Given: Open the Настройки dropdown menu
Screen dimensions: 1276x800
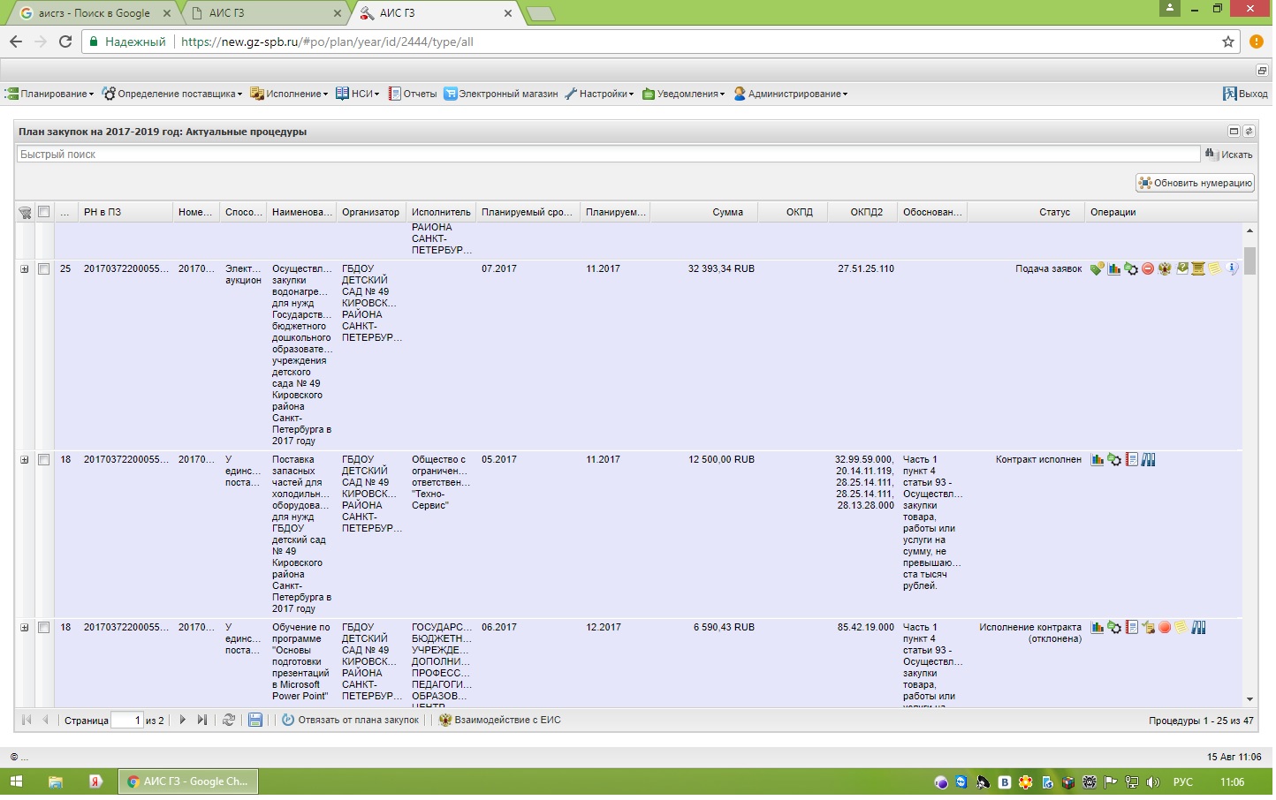Looking at the screenshot, I should coord(600,94).
